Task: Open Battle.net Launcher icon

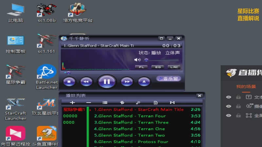Action: click(x=47, y=77)
